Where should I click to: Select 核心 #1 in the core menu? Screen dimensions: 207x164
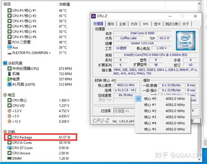(x=163, y=105)
